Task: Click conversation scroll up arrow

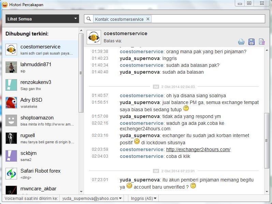Action: pos(267,50)
